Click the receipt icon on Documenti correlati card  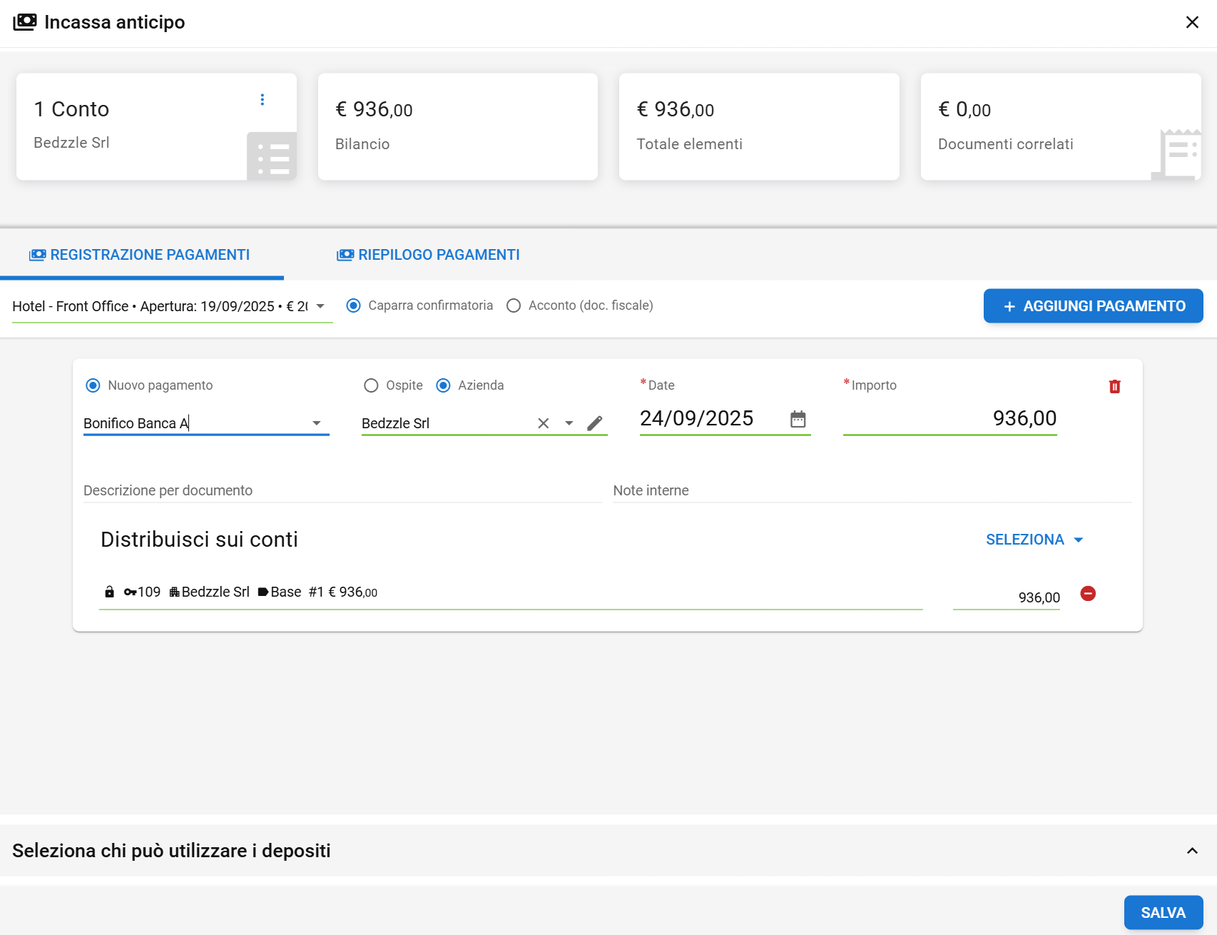(x=1178, y=153)
